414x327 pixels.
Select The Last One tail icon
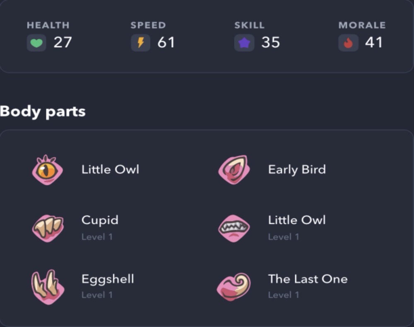click(234, 287)
